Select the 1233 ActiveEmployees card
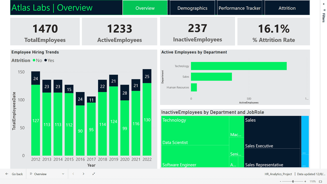Viewport: 327px width, 184px height. (119, 32)
